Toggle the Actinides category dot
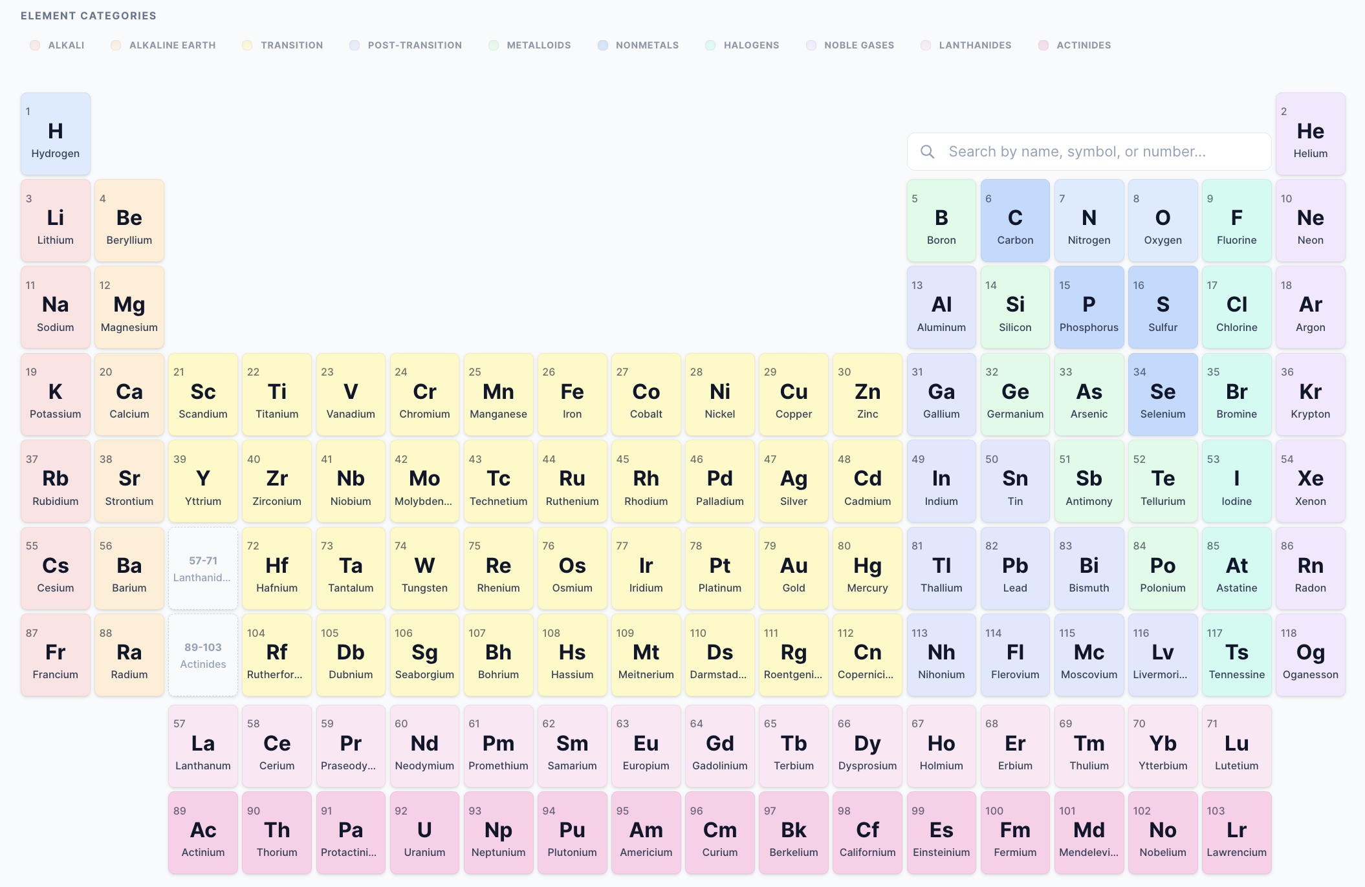Viewport: 1365px width, 887px height. (x=1042, y=45)
